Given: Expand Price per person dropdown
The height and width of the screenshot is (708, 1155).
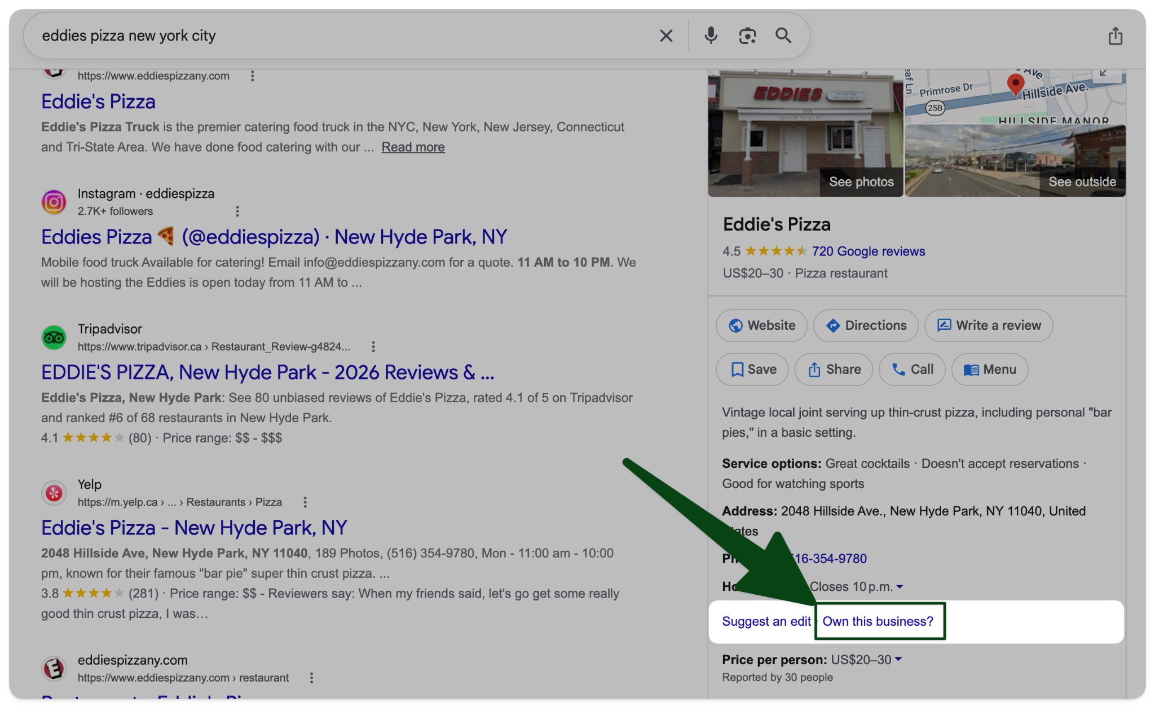Looking at the screenshot, I should [898, 660].
